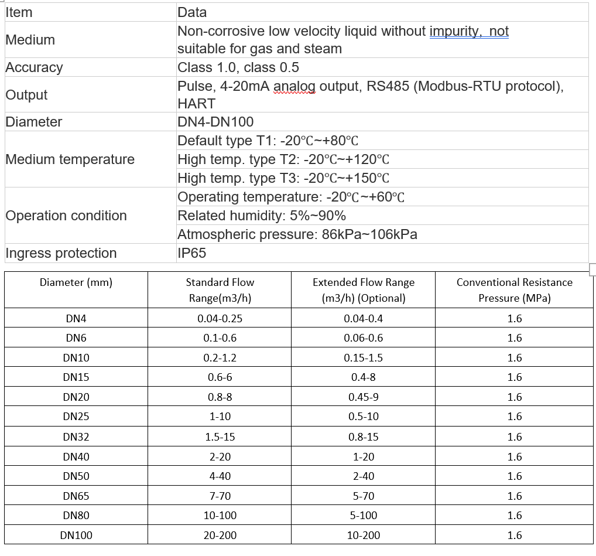Click the "1.6" pressure cell in DN50 row
This screenshot has width=596, height=556.
point(514,476)
